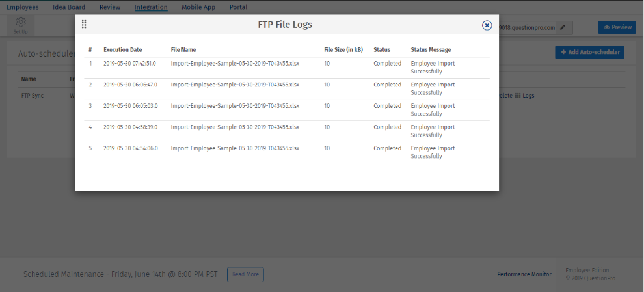
Task: Close the FTP File Logs dialog
Action: coord(487,25)
